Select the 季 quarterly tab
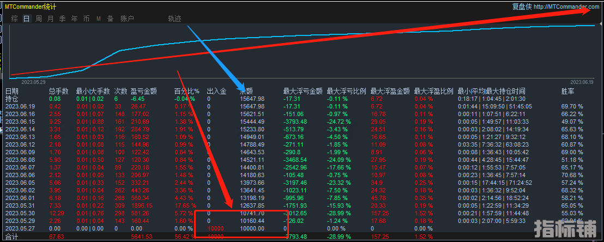This screenshot has height=242, width=604. 62,19
